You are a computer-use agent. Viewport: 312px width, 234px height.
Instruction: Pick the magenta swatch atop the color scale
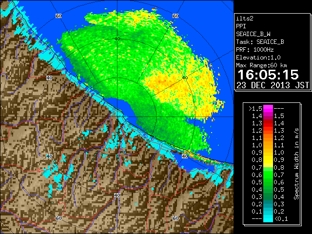(268, 109)
